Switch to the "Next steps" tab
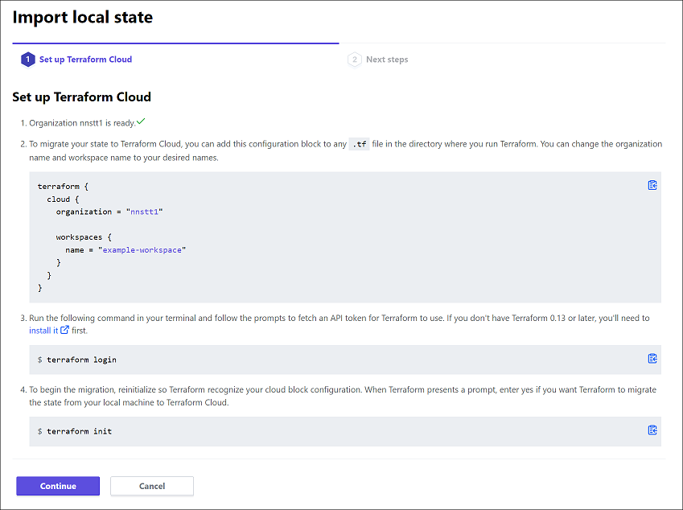 tap(386, 60)
